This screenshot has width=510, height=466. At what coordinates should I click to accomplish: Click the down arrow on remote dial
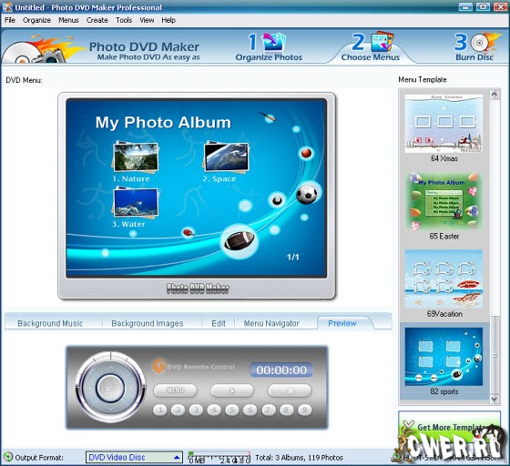coord(110,409)
